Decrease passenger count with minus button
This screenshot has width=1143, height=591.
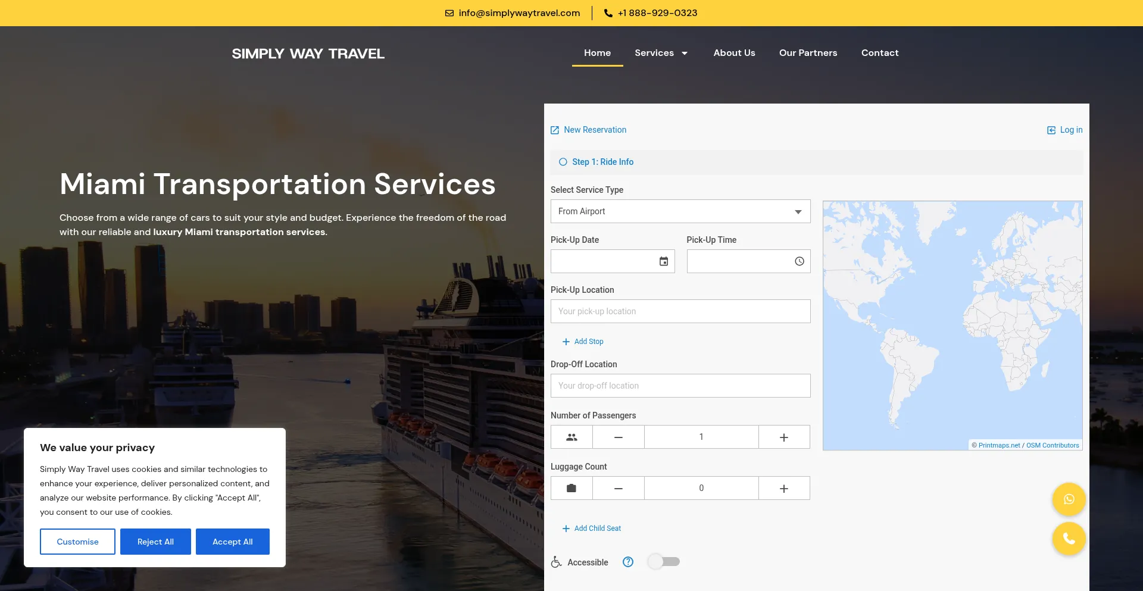618,437
